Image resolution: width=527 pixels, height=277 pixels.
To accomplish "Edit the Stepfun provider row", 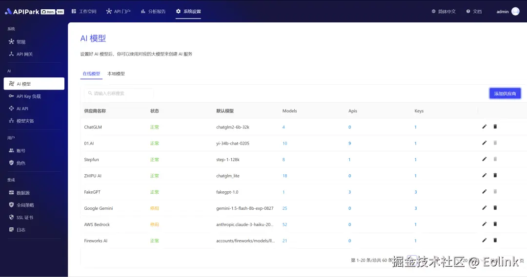I will click(x=485, y=159).
